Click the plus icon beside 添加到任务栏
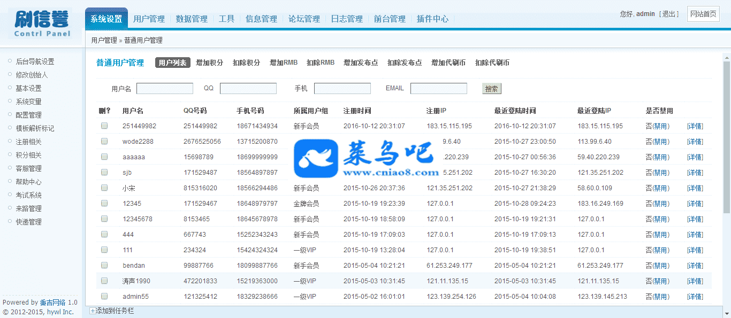 tap(93, 311)
